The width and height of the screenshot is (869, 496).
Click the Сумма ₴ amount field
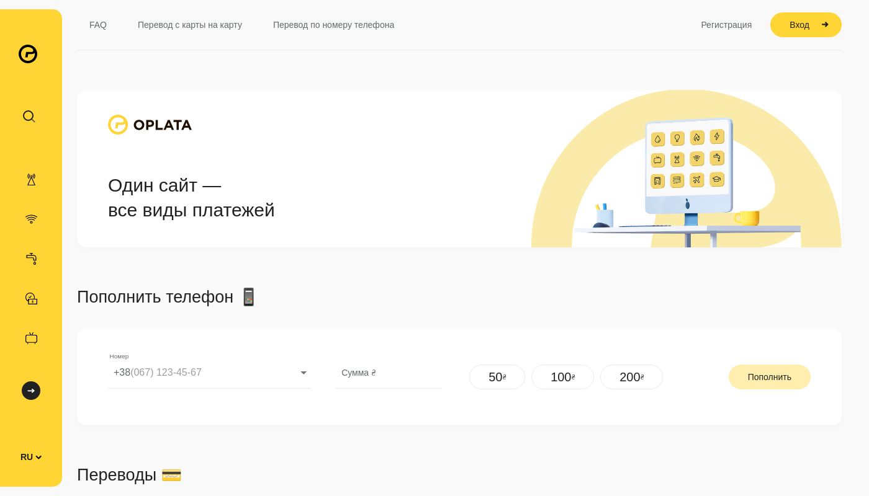[x=389, y=373]
